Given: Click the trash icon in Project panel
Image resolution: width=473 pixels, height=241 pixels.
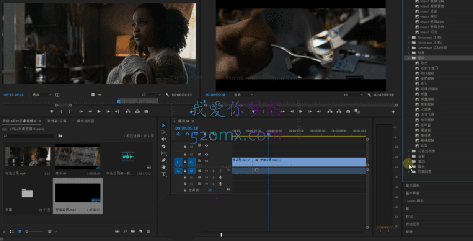Looking at the screenshot, I should (x=148, y=231).
